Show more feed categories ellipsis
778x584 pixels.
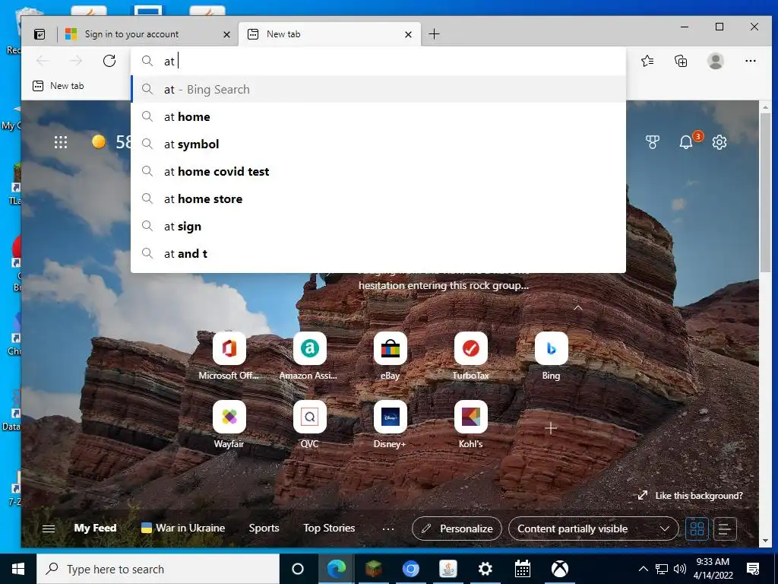[x=388, y=529]
